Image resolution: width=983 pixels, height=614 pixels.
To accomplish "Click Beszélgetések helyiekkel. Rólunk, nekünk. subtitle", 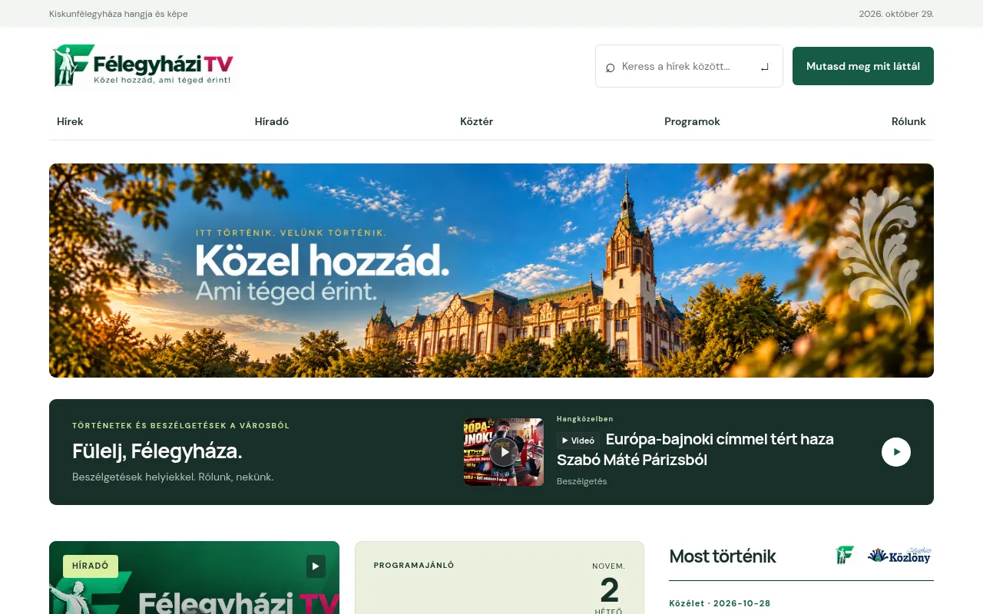I will pyautogui.click(x=173, y=477).
